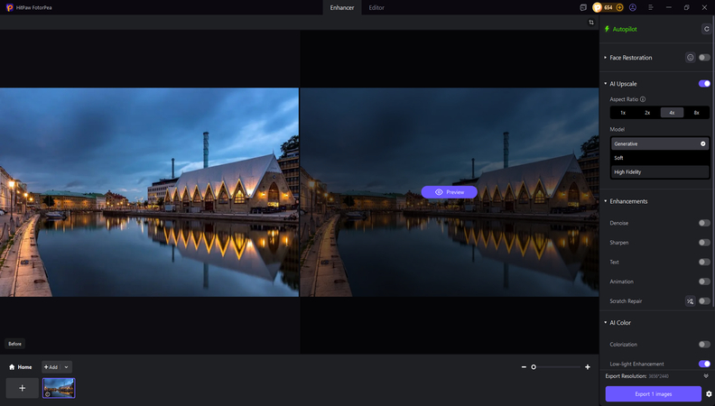
Task: Turn on the Sharpen toggle
Action: coord(704,243)
